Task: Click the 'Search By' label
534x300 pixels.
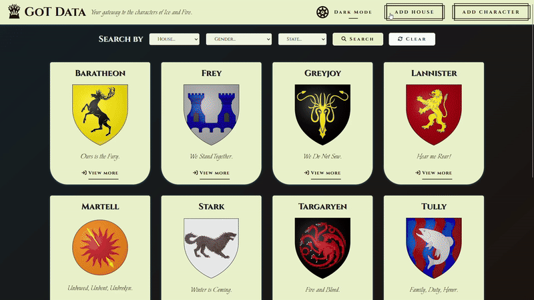Action: tap(121, 39)
